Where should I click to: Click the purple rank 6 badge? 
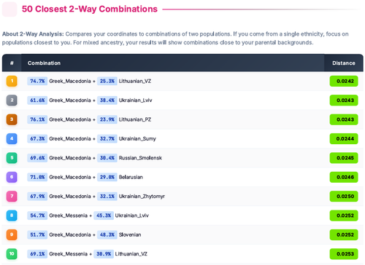(x=12, y=177)
